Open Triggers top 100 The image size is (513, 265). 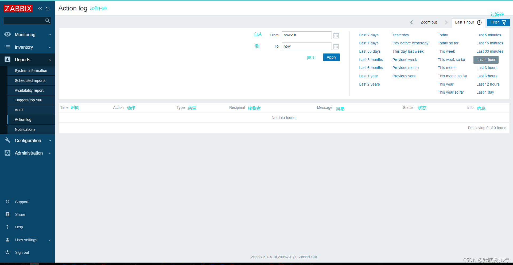click(x=31, y=100)
